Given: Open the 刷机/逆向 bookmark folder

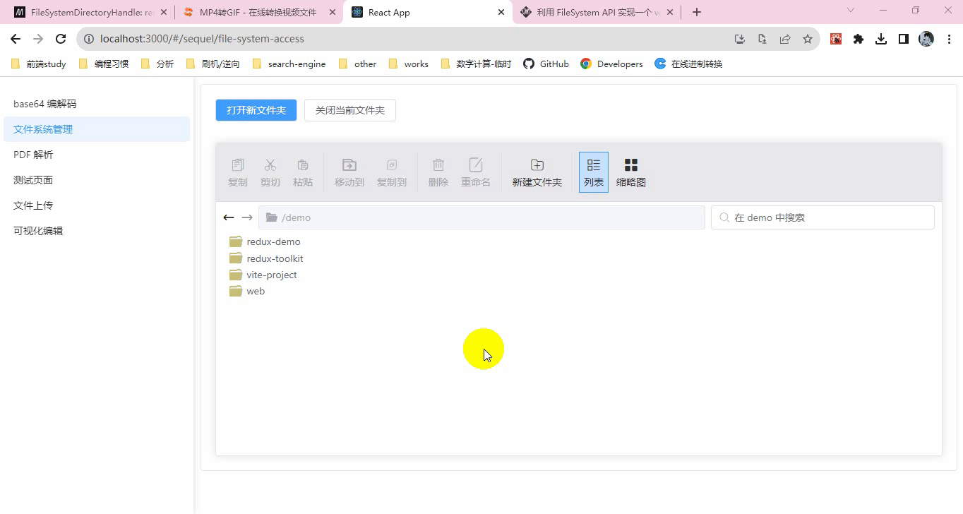Looking at the screenshot, I should (213, 64).
